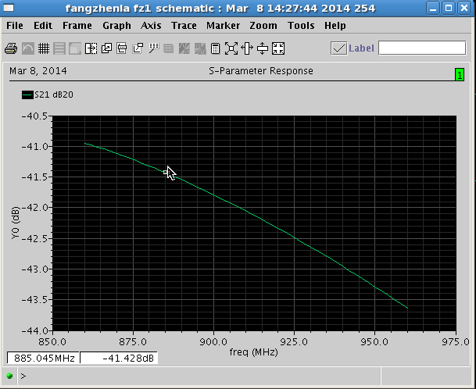Click the toolbar icon resembling a printer
The height and width of the screenshot is (389, 476).
[x=122, y=48]
